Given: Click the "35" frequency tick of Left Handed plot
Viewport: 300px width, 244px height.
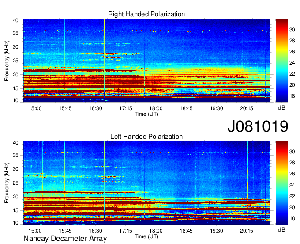Looking at the screenshot, I should pos(15,155).
